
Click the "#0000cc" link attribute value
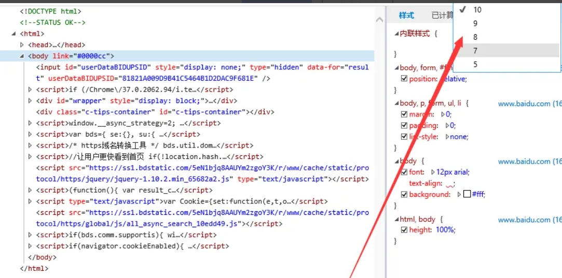(91, 56)
